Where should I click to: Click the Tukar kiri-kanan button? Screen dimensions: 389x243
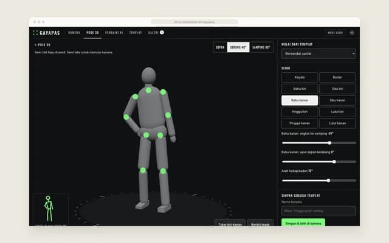pyautogui.click(x=230, y=223)
